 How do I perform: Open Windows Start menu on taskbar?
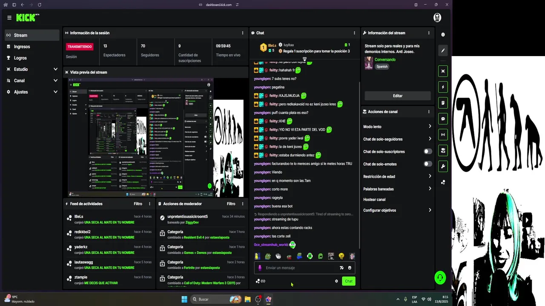point(184,299)
